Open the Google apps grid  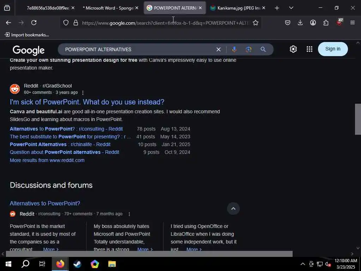[310, 49]
